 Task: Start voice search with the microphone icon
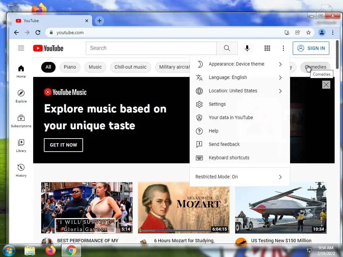point(247,48)
